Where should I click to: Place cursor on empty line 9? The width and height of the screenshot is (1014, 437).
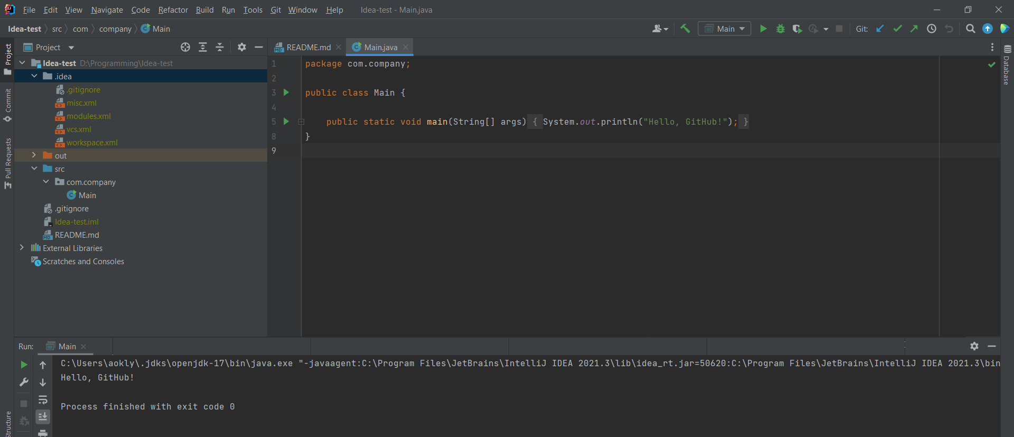coord(650,151)
